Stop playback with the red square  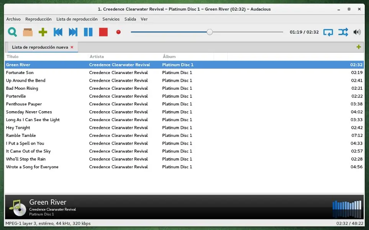click(103, 32)
